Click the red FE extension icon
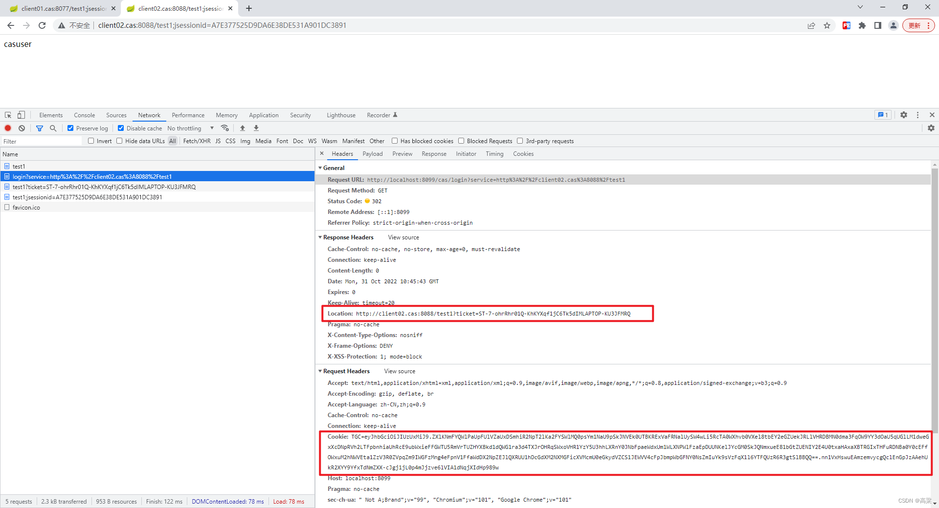 (x=847, y=25)
